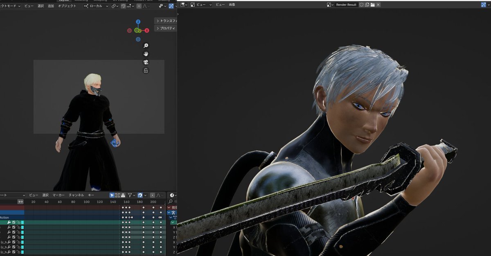Click the lock icon in highlighted channel row
Image resolution: width=491 pixels, height=256 pixels.
click(18, 222)
